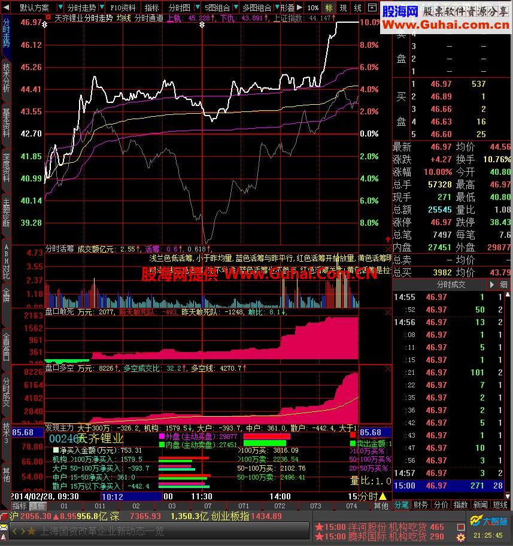Toggle the 分时通道 channel label
Screen dimensions: 513x546
coord(148,18)
